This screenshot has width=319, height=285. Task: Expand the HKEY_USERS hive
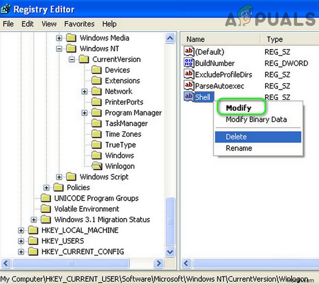[21, 241]
